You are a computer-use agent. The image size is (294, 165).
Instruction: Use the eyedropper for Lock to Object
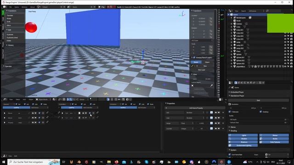tap(211, 86)
